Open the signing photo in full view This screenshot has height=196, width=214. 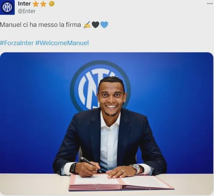107,124
